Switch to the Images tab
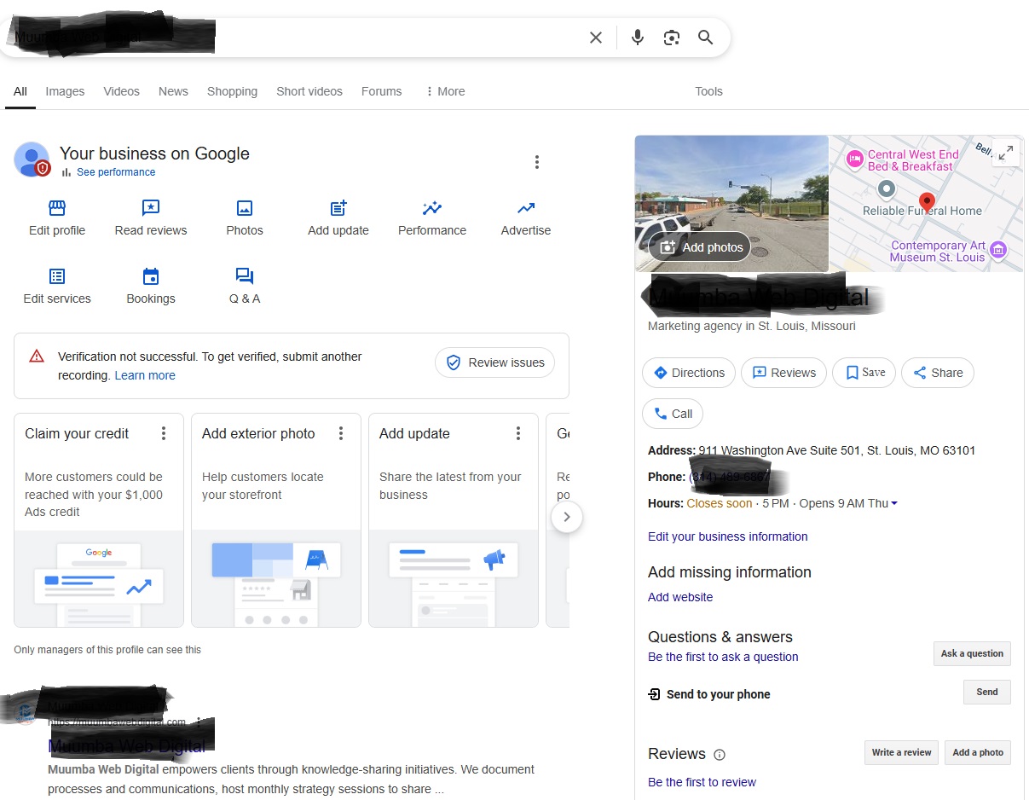Screen dimensions: 1029x800 (x=65, y=91)
